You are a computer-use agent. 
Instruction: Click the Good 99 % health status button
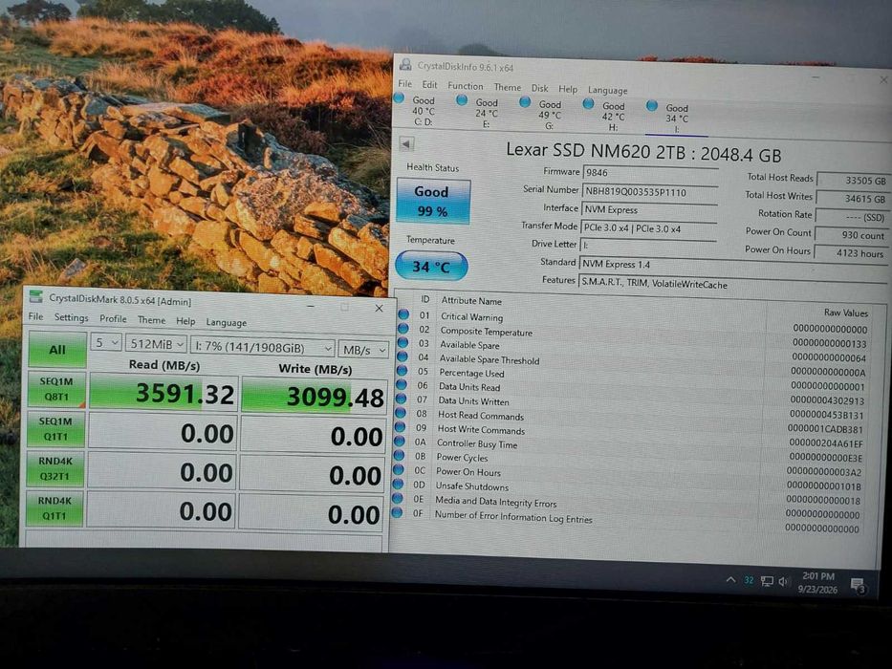coord(433,202)
